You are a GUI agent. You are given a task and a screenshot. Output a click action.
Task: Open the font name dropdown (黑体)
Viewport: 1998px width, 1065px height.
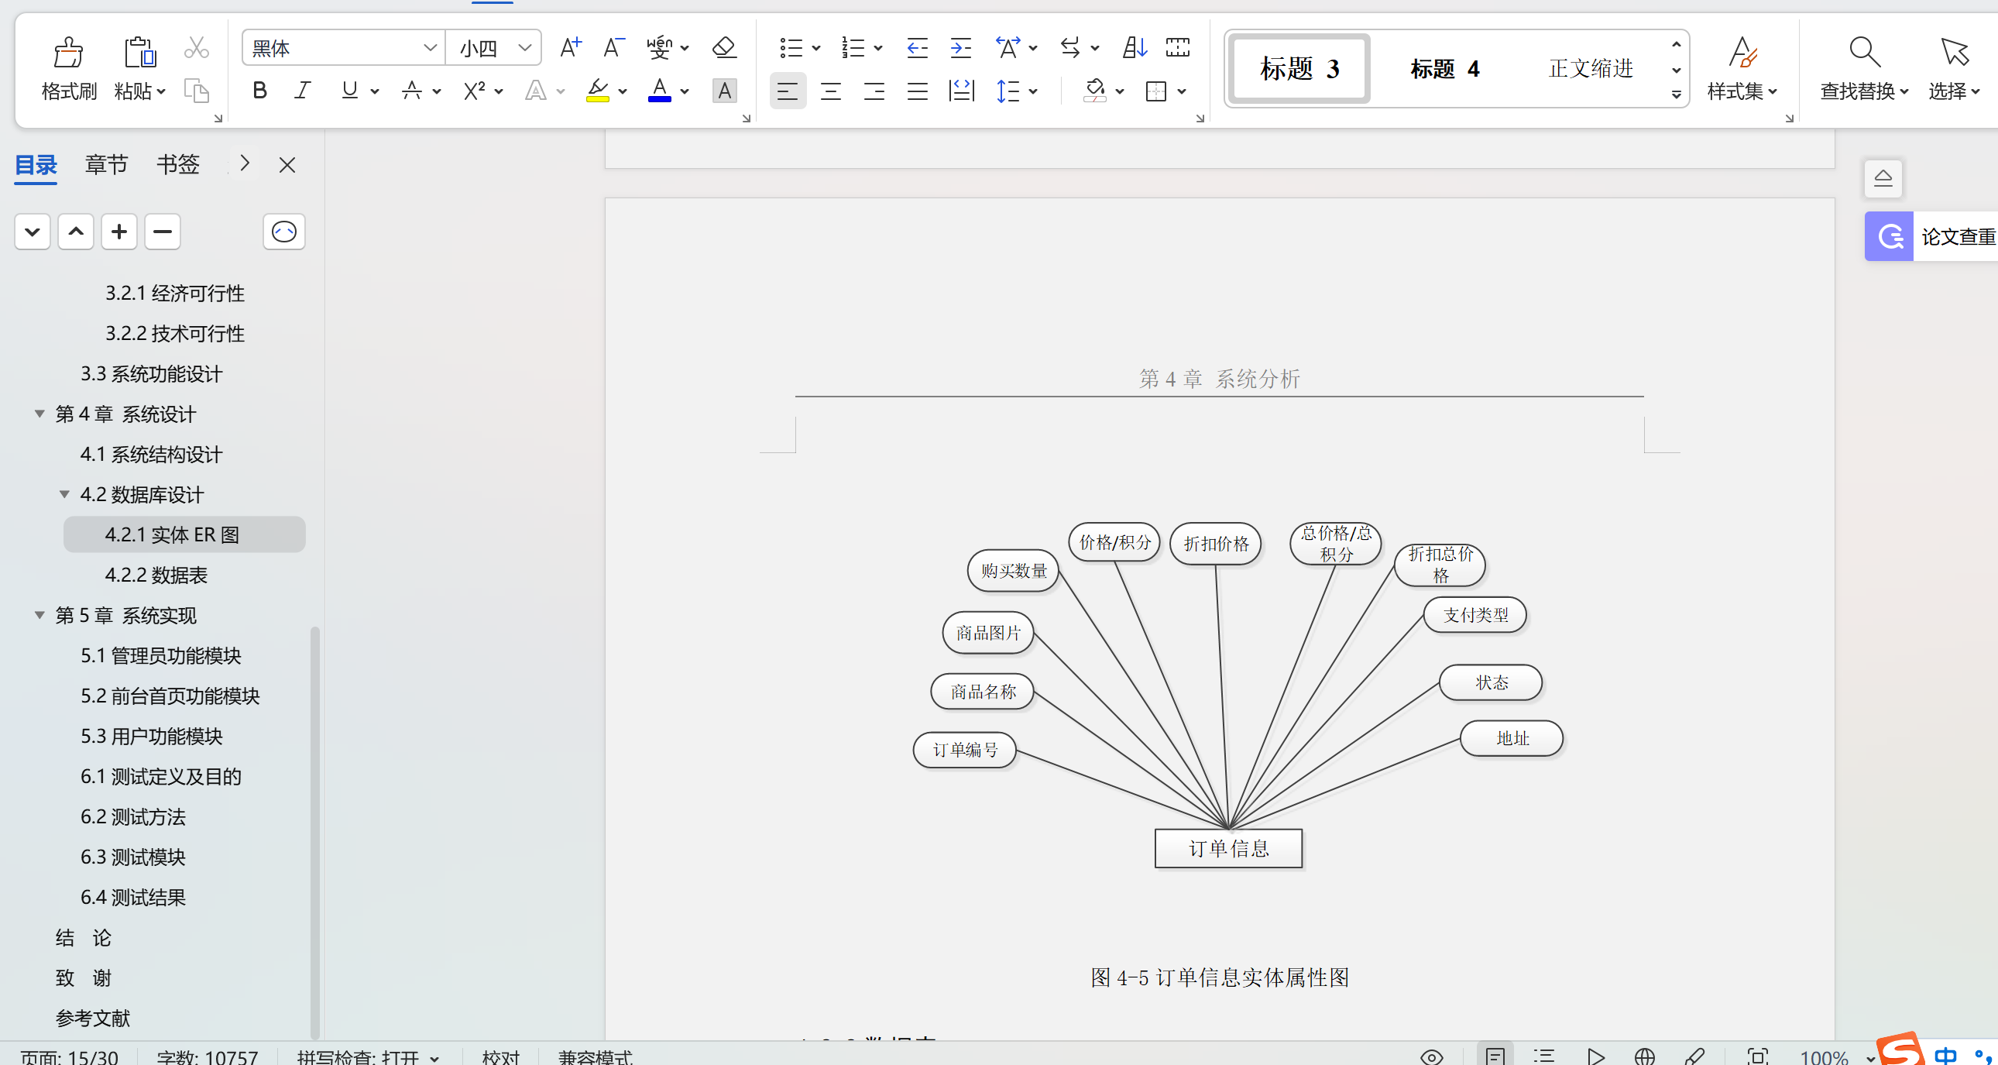430,48
